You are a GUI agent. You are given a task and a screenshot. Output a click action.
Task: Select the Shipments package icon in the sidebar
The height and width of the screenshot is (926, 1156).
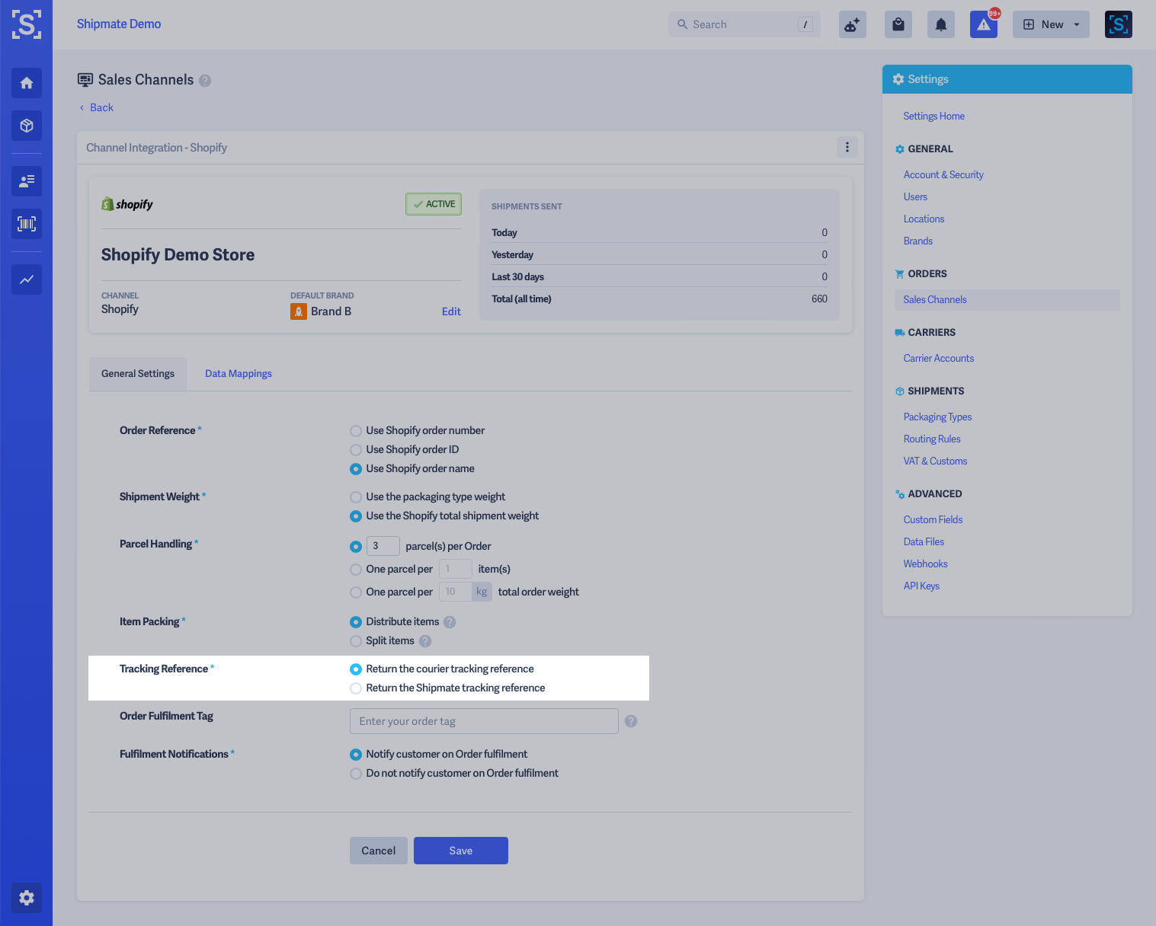[x=26, y=126]
